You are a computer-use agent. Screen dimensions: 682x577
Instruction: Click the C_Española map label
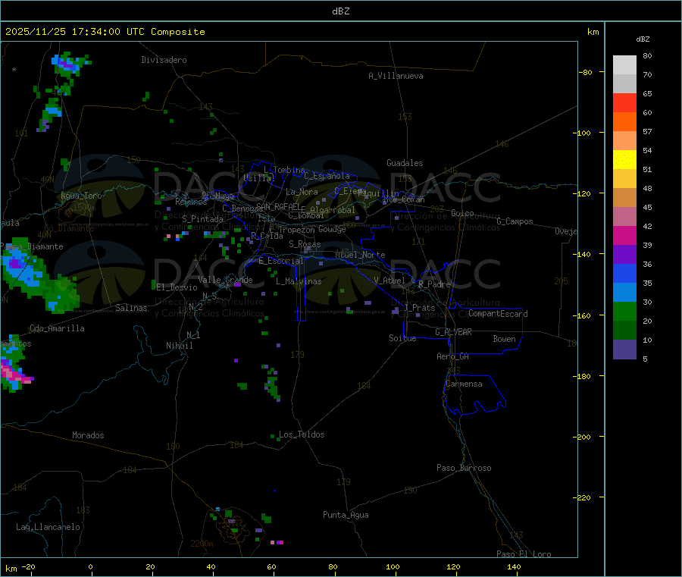point(327,176)
